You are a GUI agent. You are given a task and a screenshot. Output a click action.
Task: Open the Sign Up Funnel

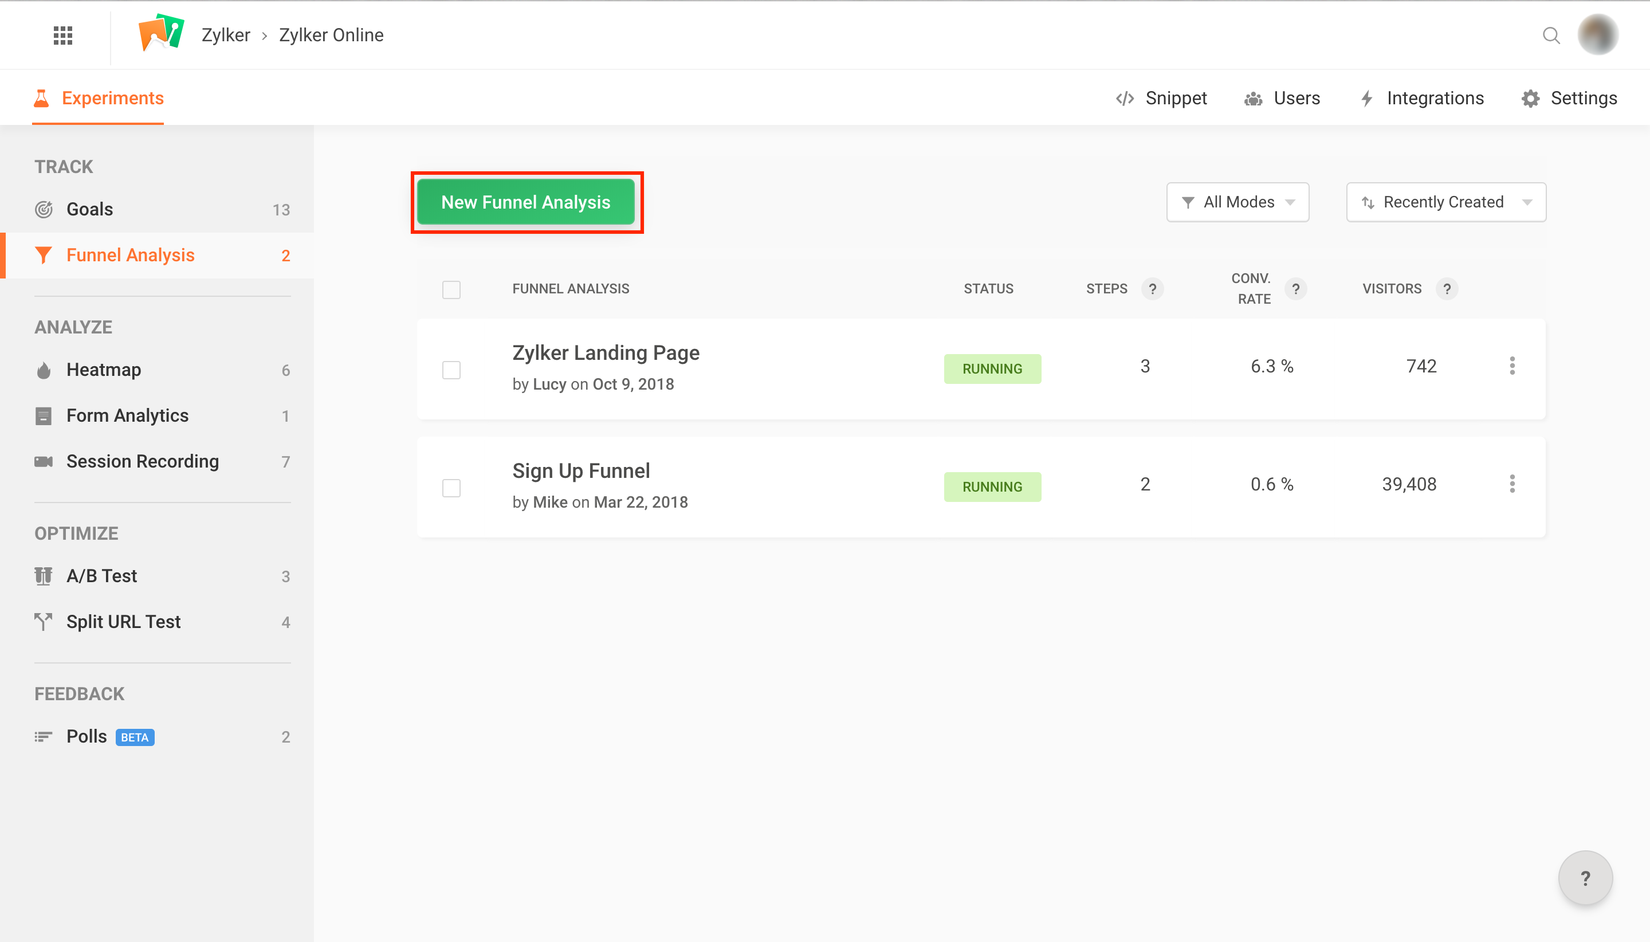point(581,471)
